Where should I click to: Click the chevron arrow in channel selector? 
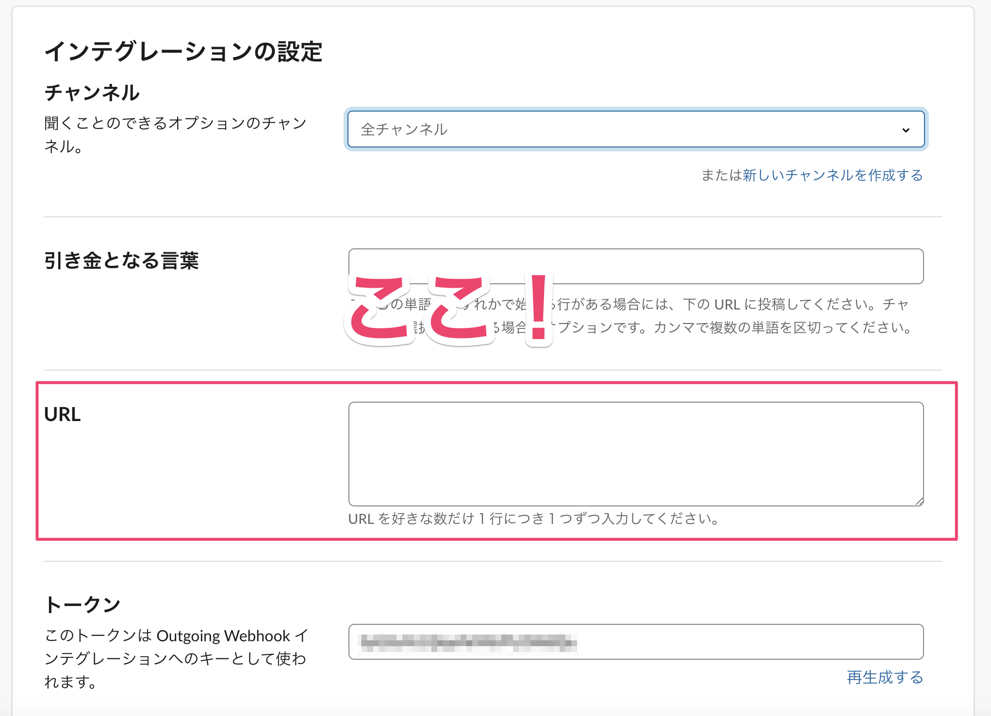906,130
